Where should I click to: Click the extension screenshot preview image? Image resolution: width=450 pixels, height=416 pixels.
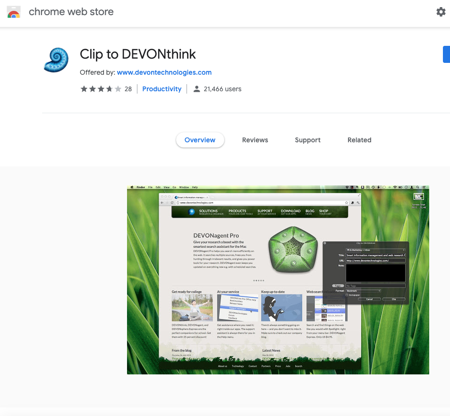pos(278,280)
